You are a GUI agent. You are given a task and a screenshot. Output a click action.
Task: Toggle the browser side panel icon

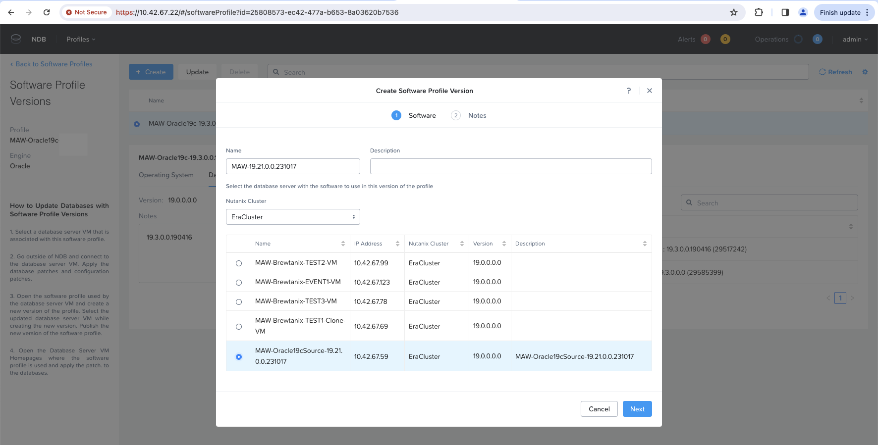click(x=785, y=12)
